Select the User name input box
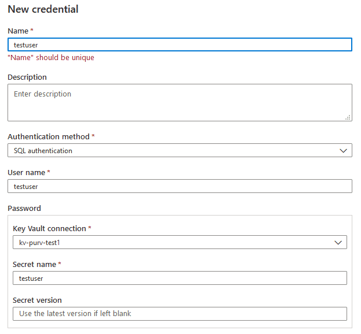 point(179,186)
